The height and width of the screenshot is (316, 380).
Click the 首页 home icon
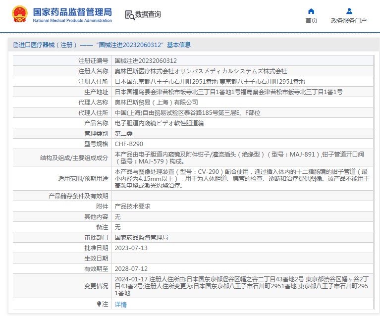click(311, 11)
